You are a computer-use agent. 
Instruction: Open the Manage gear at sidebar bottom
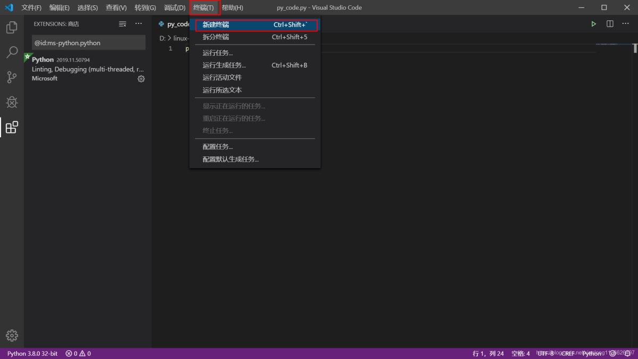12,335
